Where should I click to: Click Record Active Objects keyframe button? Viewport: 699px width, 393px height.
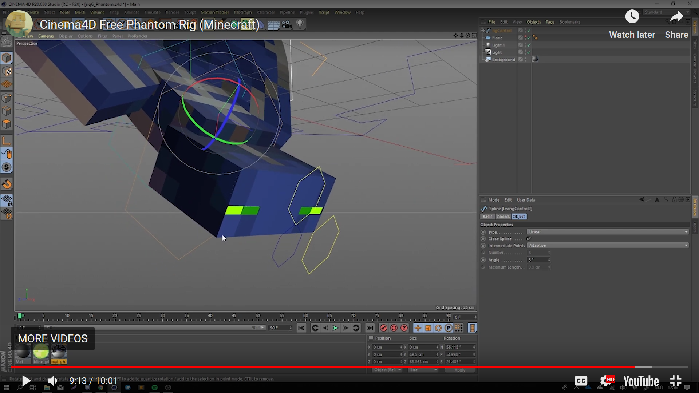click(x=383, y=328)
